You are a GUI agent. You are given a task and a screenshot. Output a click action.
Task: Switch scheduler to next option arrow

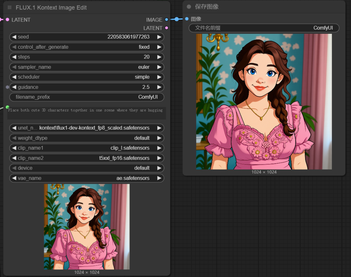pos(159,77)
